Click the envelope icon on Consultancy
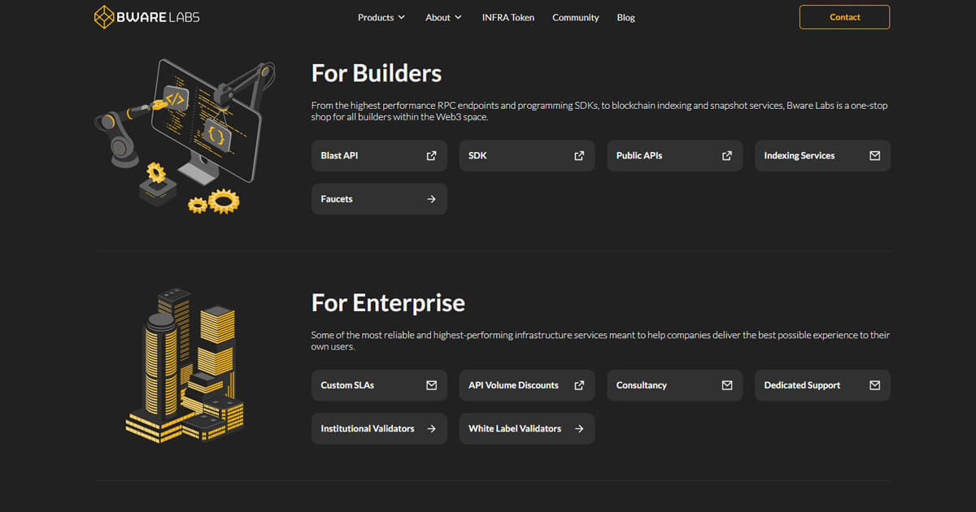 pyautogui.click(x=727, y=385)
